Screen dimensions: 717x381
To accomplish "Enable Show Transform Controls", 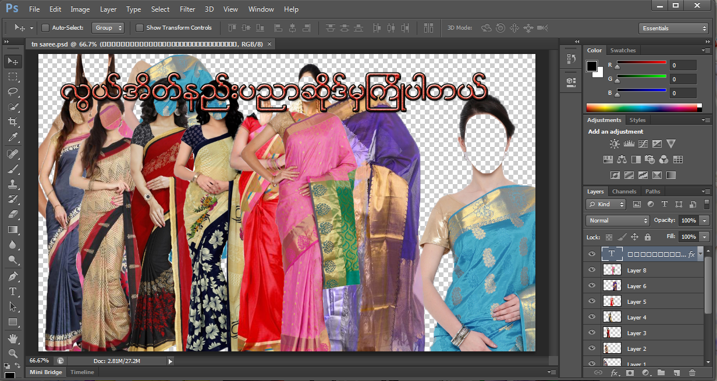I will pos(139,27).
